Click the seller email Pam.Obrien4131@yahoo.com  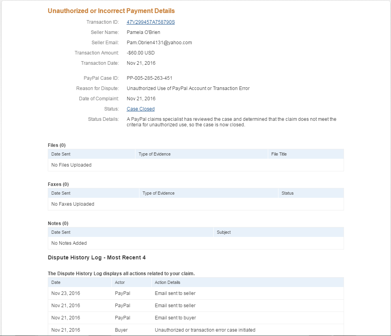[159, 43]
